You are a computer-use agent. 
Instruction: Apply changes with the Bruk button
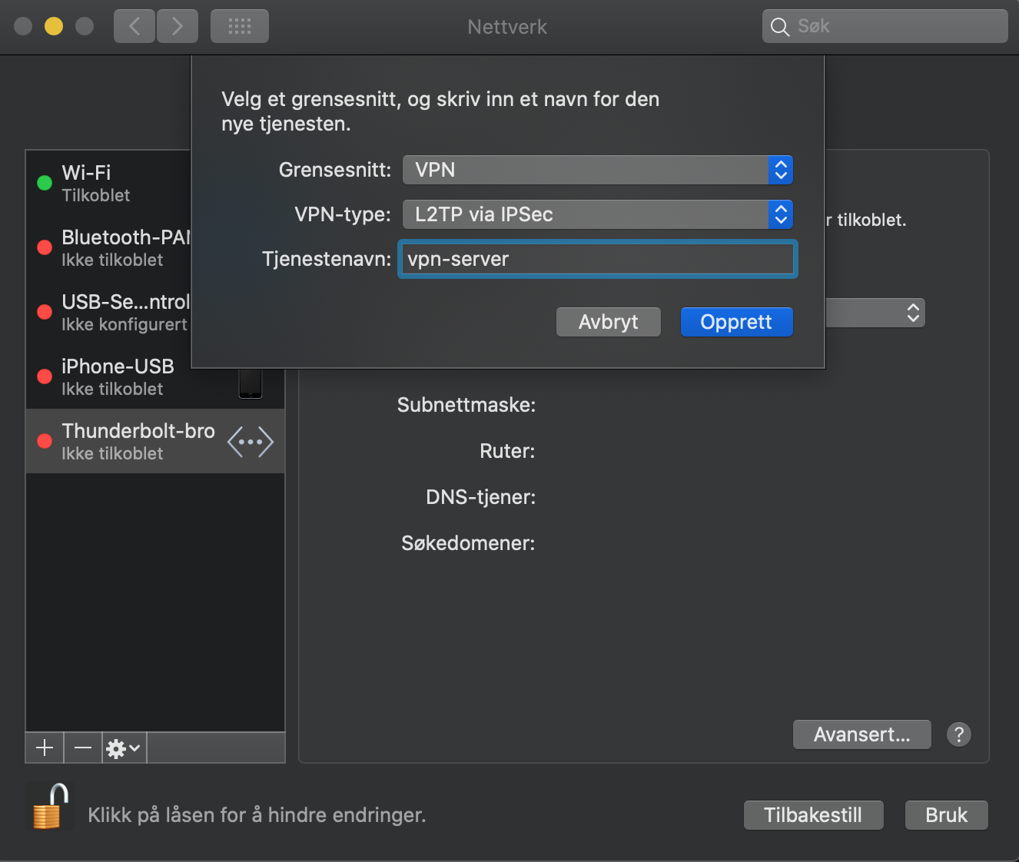tap(946, 814)
